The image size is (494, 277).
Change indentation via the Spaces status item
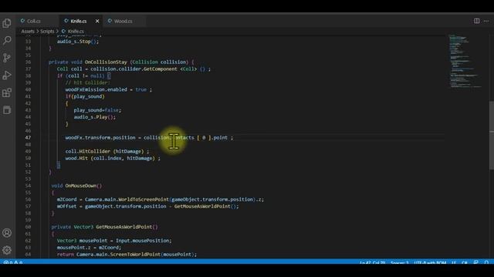tap(400, 262)
